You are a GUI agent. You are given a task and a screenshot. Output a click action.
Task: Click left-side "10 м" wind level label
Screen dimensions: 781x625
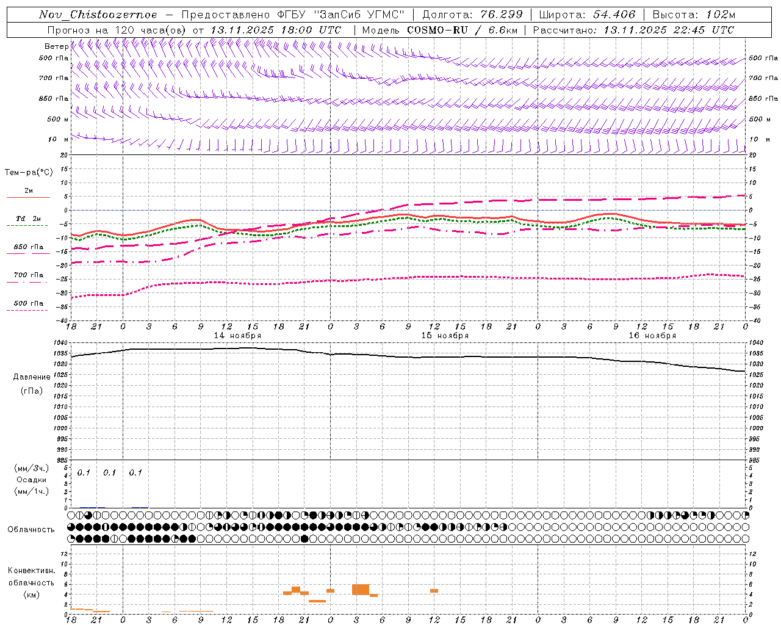click(58, 139)
